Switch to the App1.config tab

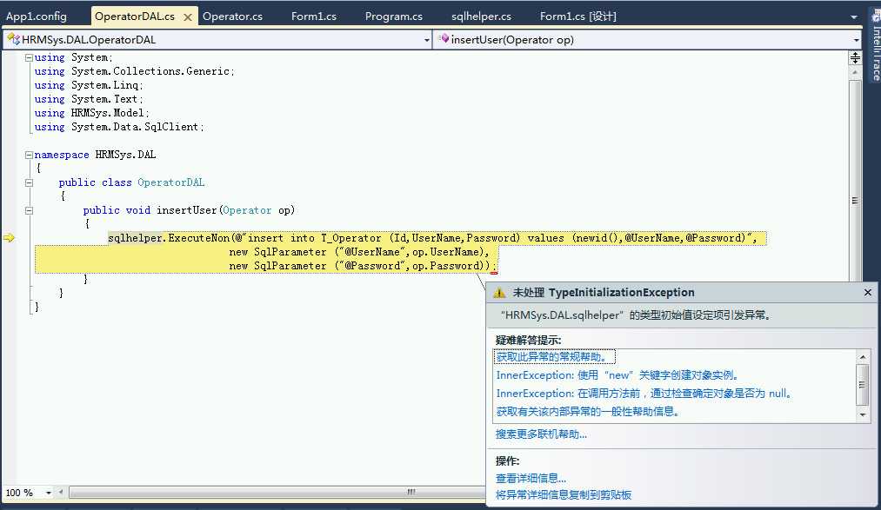coord(37,17)
